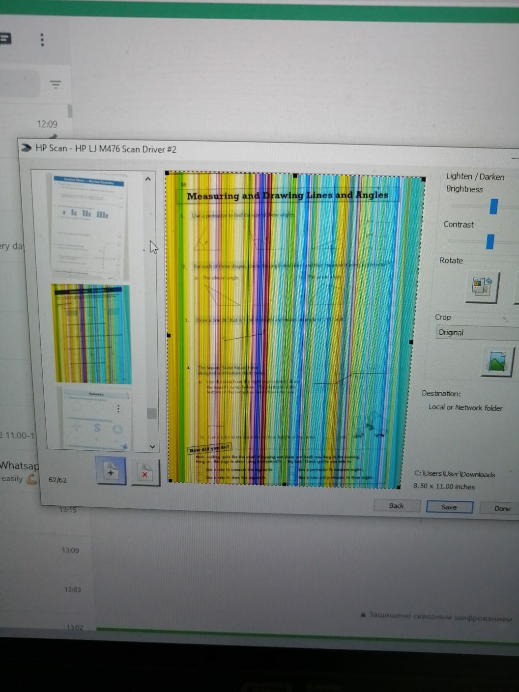519x692 pixels.
Task: Adjust the Brightness slider handle
Action: coord(494,206)
